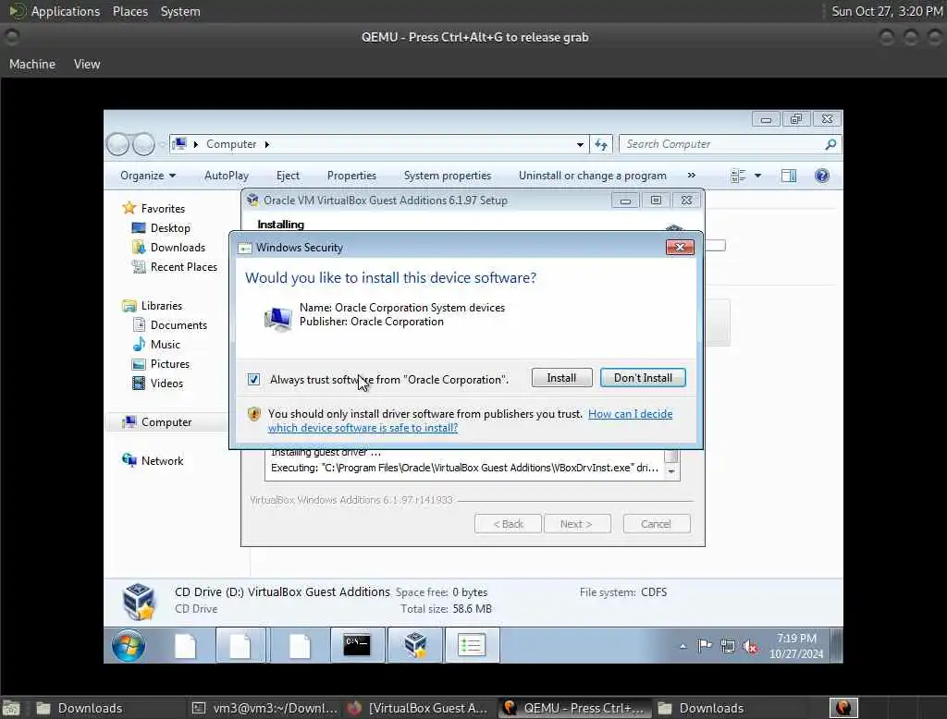
Task: Click the Network sidebar icon
Action: pyautogui.click(x=129, y=460)
